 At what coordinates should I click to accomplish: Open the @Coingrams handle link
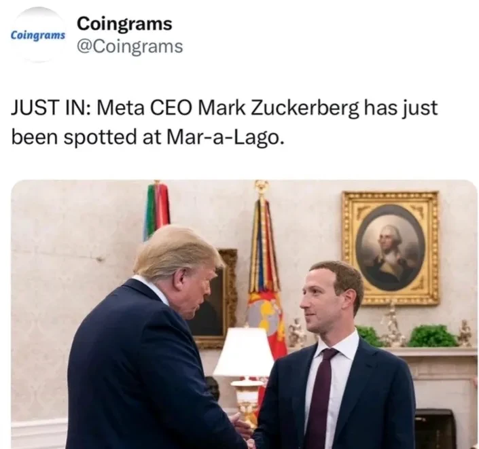130,47
